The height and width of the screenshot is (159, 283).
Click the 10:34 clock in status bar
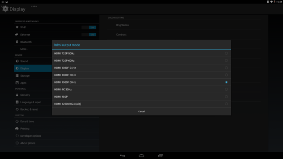(x=279, y=2)
